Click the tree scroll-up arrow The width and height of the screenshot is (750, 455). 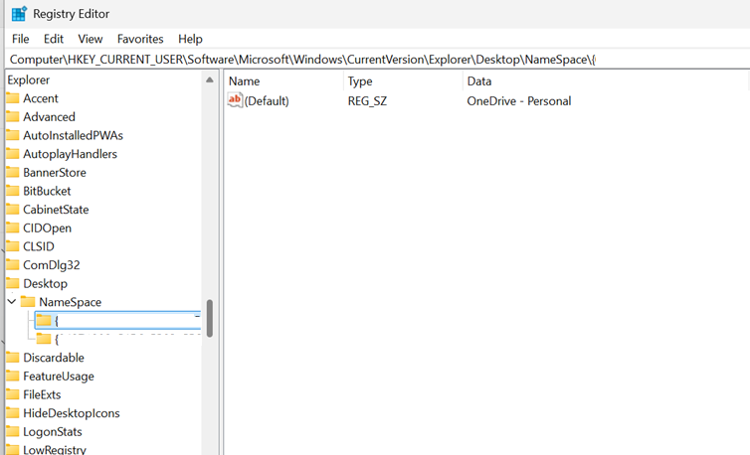coord(210,79)
